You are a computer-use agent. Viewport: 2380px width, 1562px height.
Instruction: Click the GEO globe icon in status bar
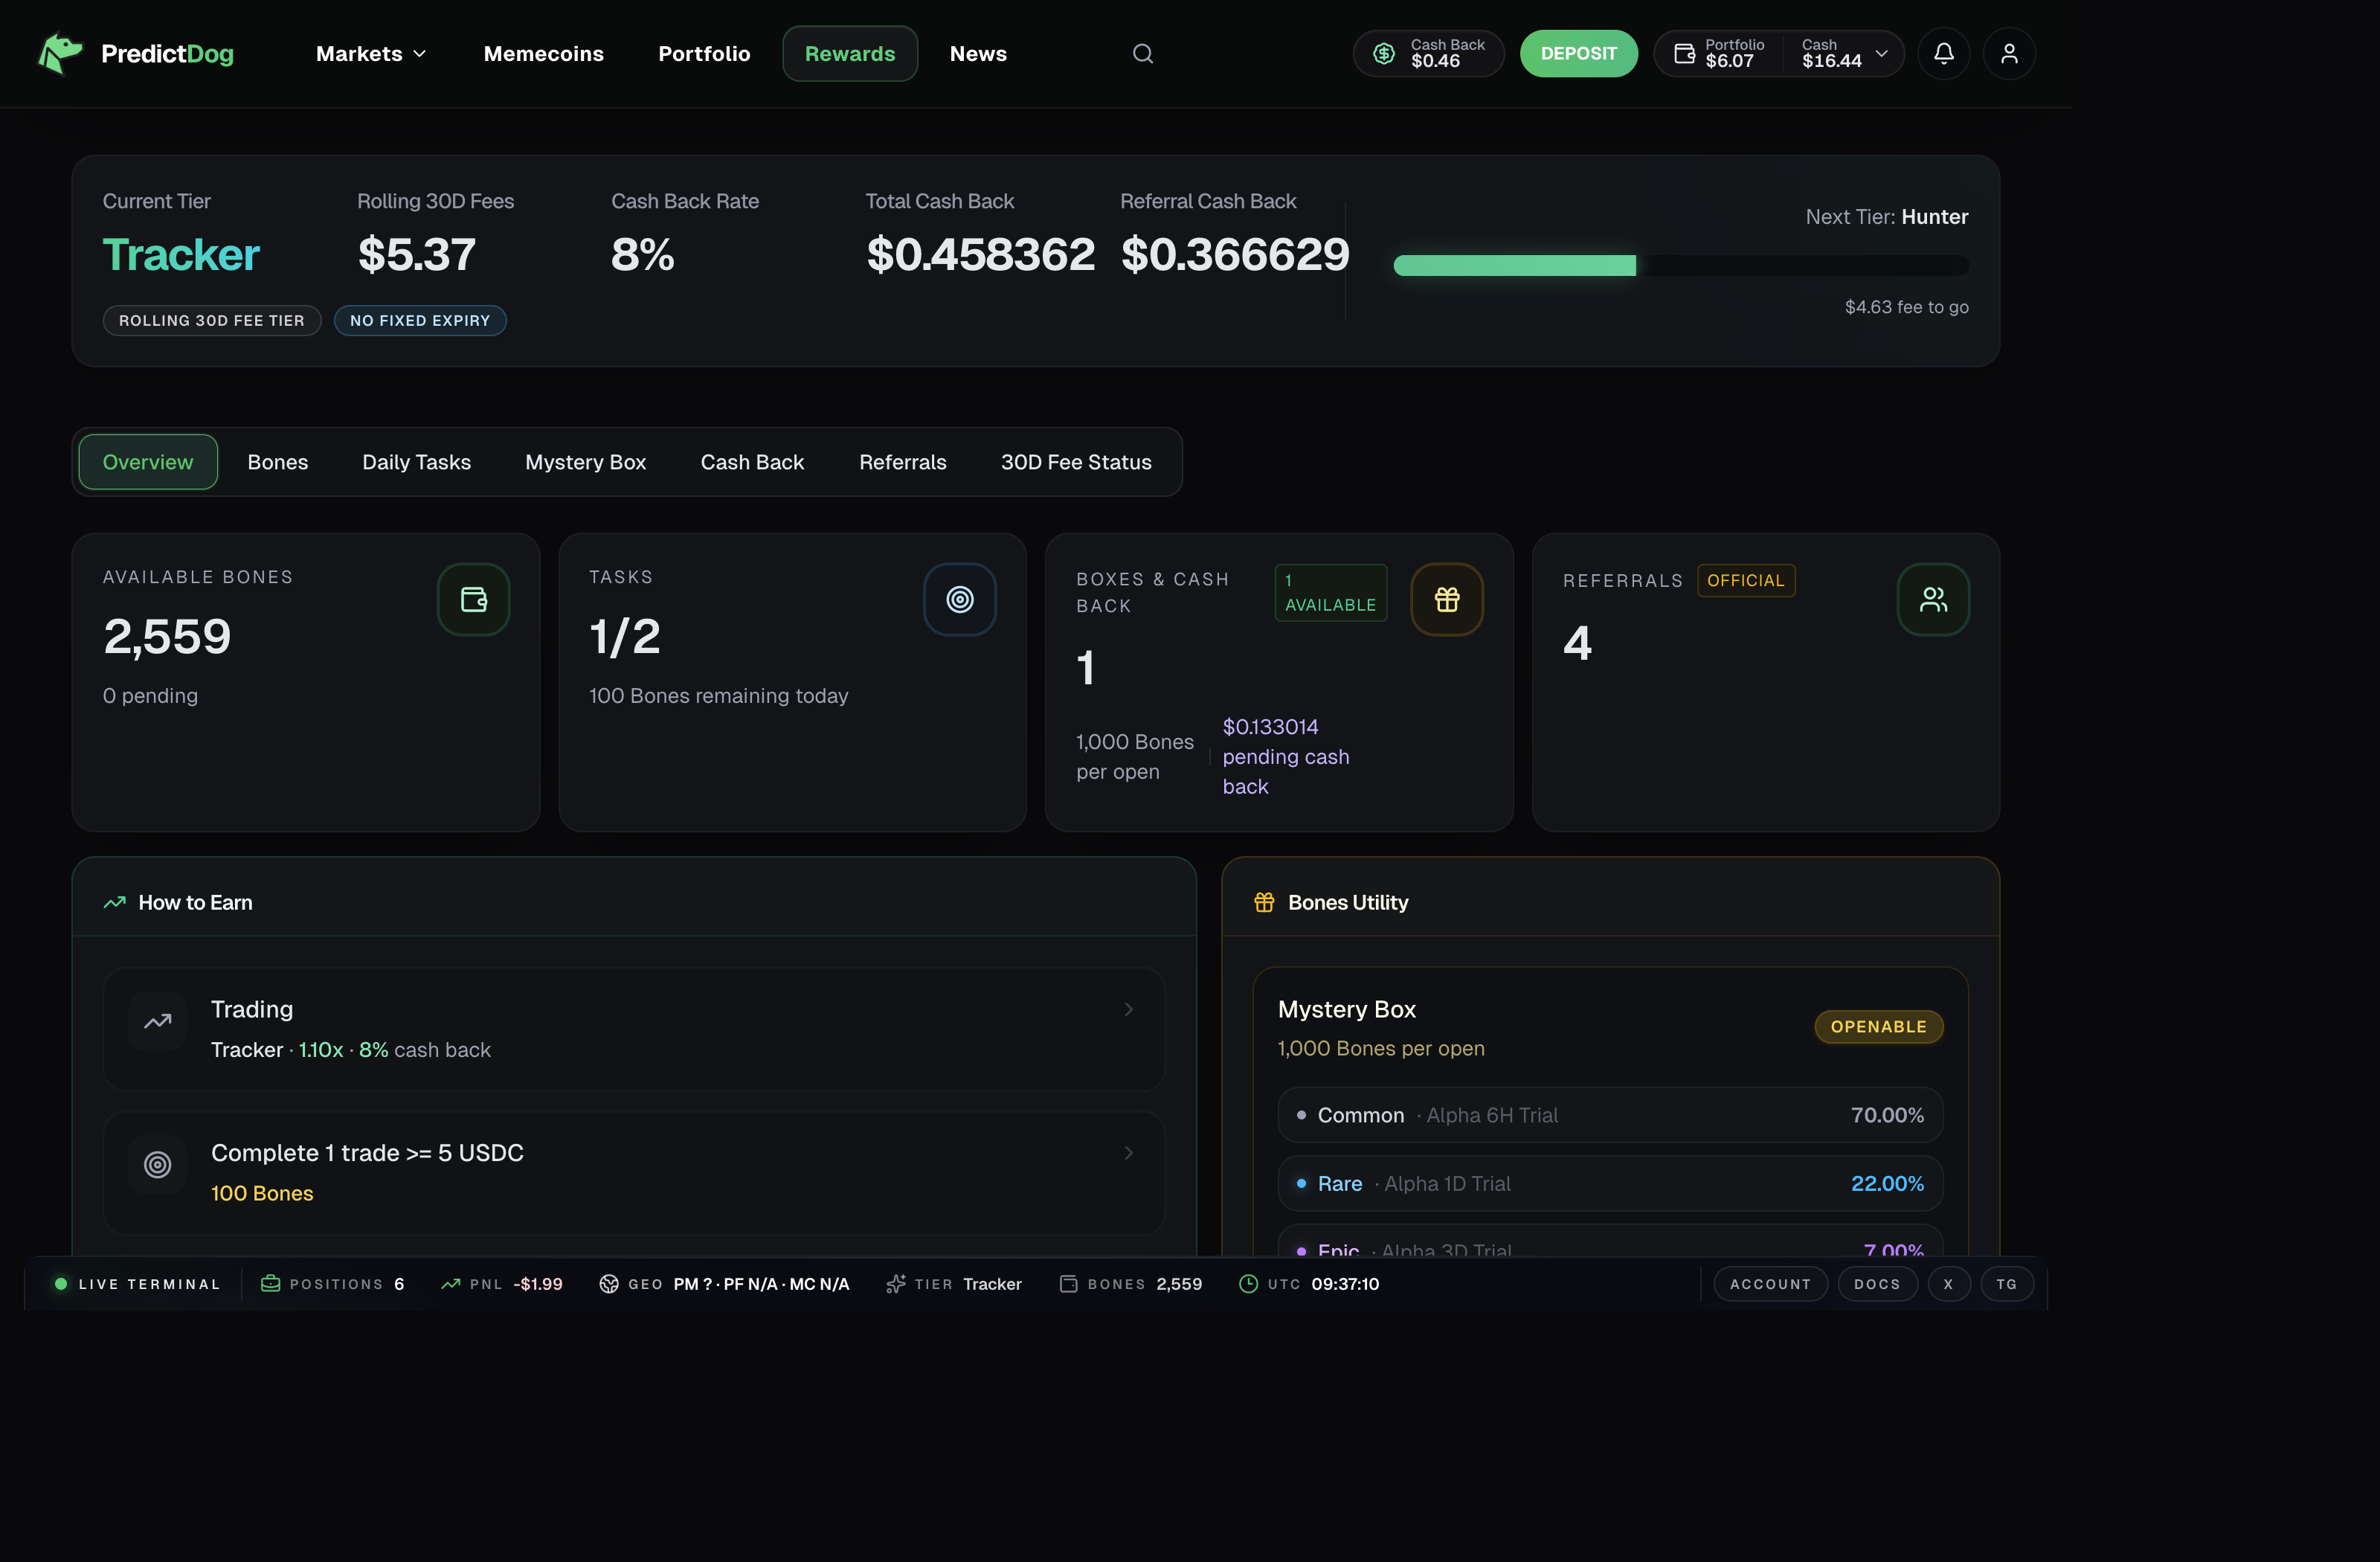tap(609, 1284)
